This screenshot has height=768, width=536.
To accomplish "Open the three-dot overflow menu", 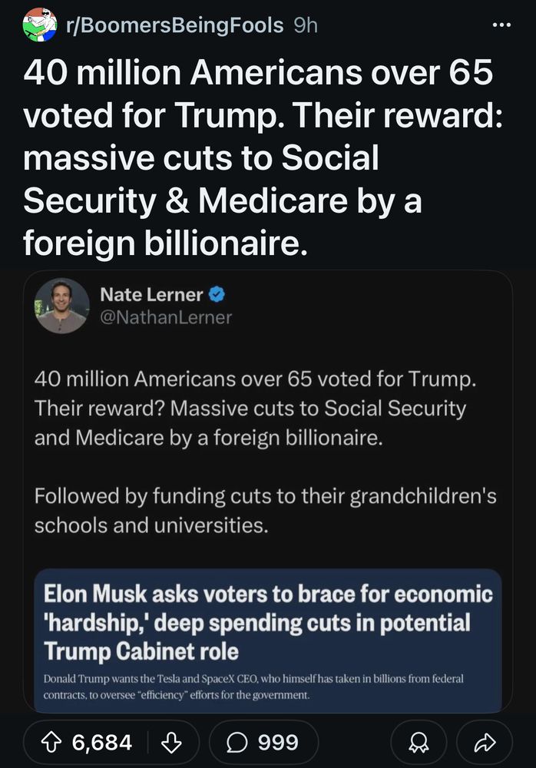I will [x=501, y=25].
